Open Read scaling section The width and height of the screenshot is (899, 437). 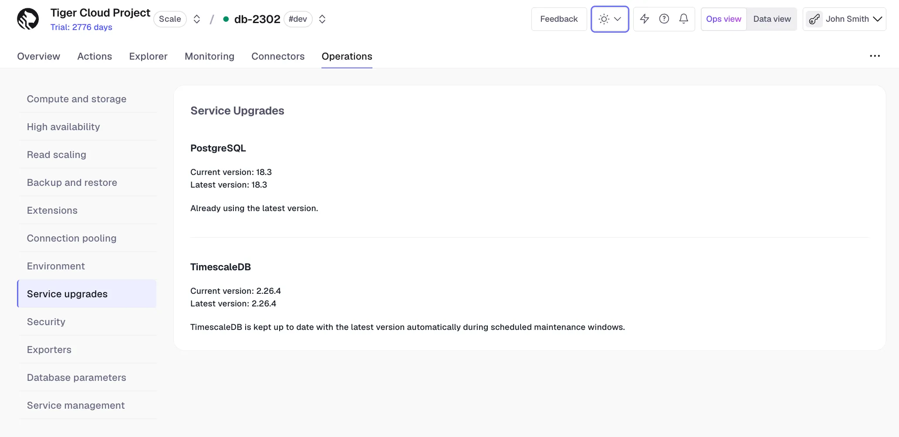click(88, 155)
